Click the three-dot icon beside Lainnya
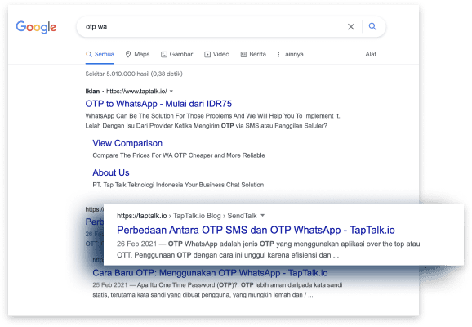Image resolution: width=472 pixels, height=327 pixels. click(x=278, y=55)
